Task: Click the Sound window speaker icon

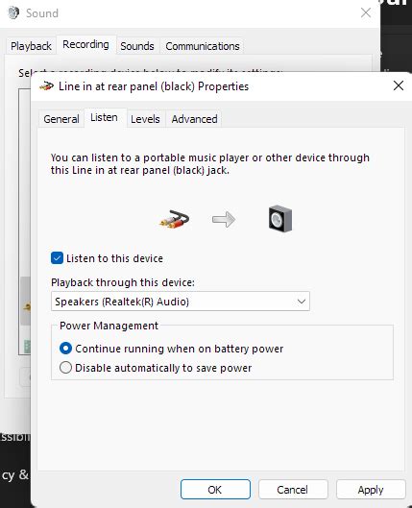Action: 13,12
